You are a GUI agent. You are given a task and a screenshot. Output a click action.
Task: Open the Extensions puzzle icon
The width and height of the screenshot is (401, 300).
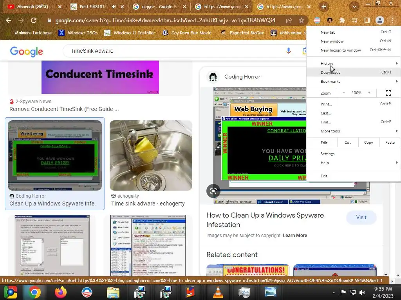click(342, 20)
